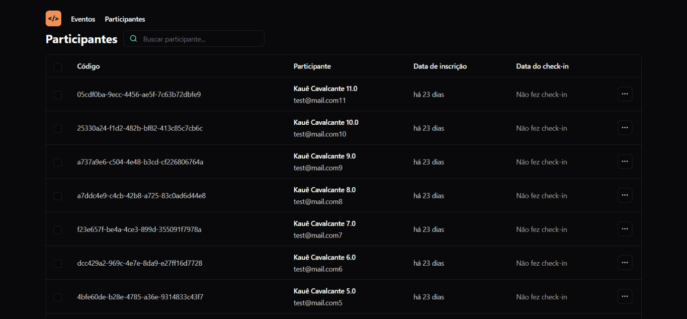Click the ellipsis button for Kauê Cavalcante 9.0
The height and width of the screenshot is (319, 687).
pos(625,162)
